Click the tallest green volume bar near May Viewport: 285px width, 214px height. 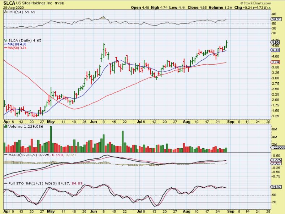pyautogui.click(x=51, y=139)
